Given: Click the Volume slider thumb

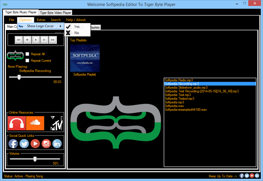Looking at the screenshot, I should [35, 159].
